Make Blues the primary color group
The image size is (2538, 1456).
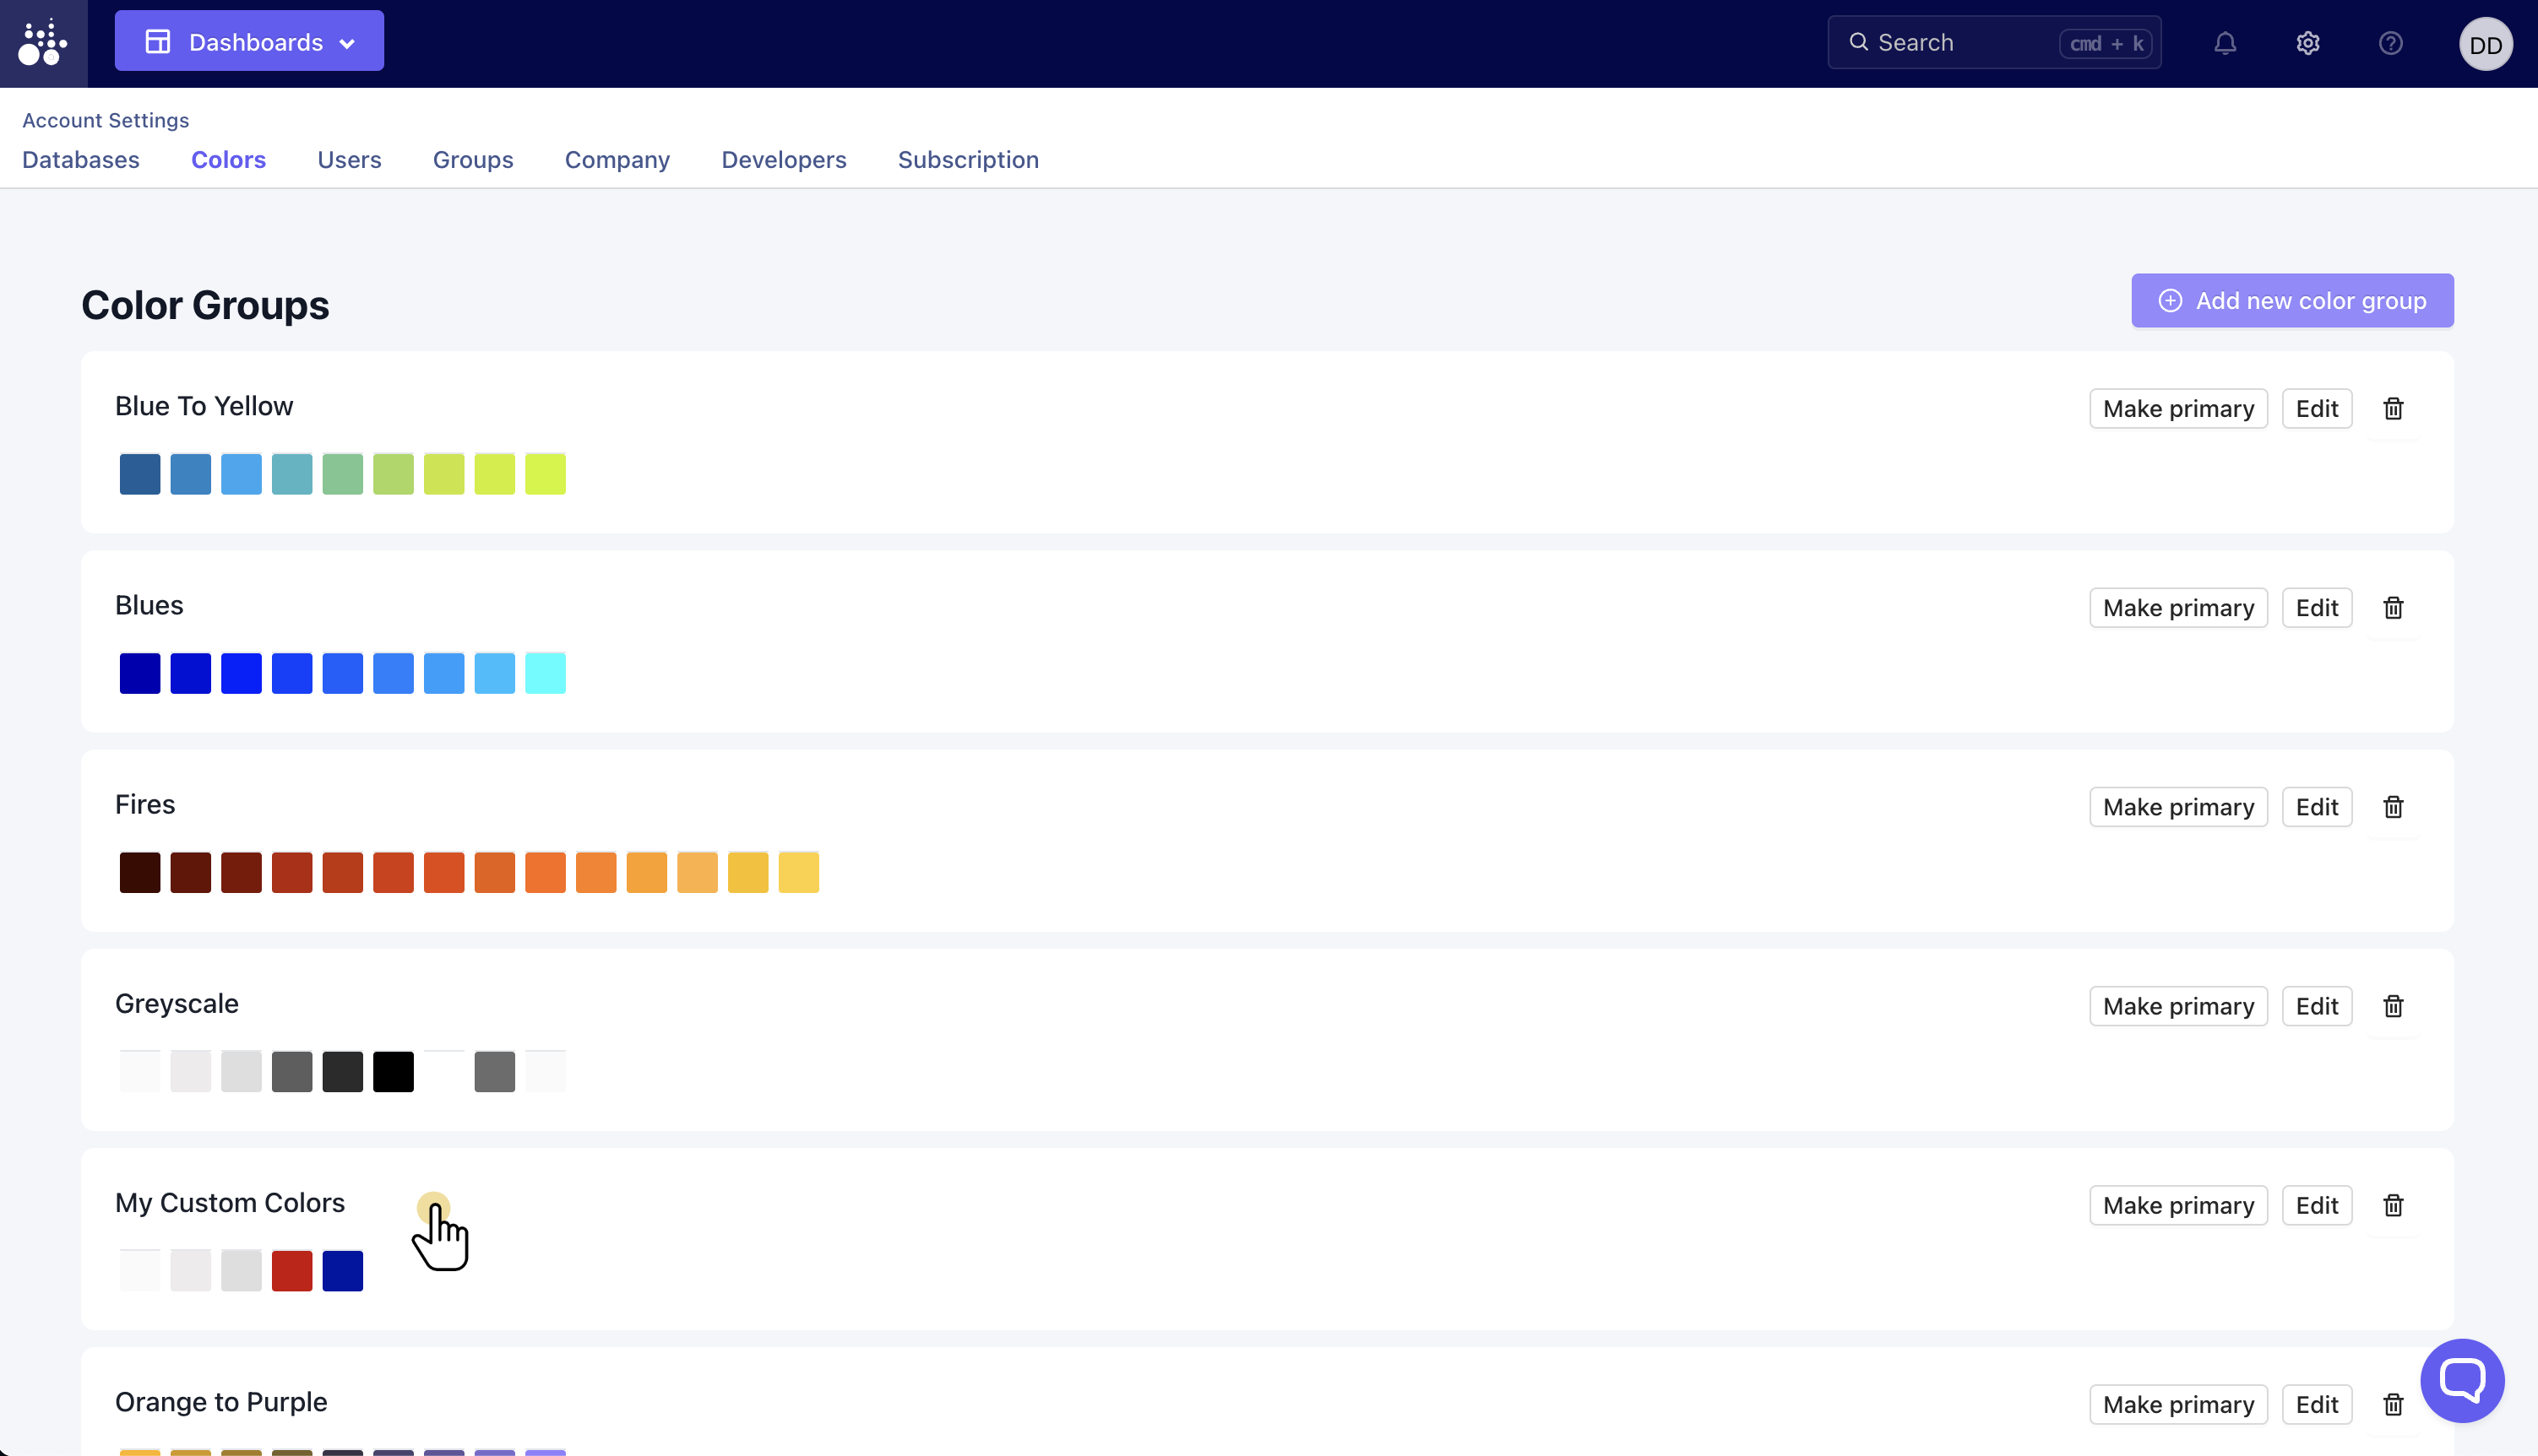(2178, 608)
